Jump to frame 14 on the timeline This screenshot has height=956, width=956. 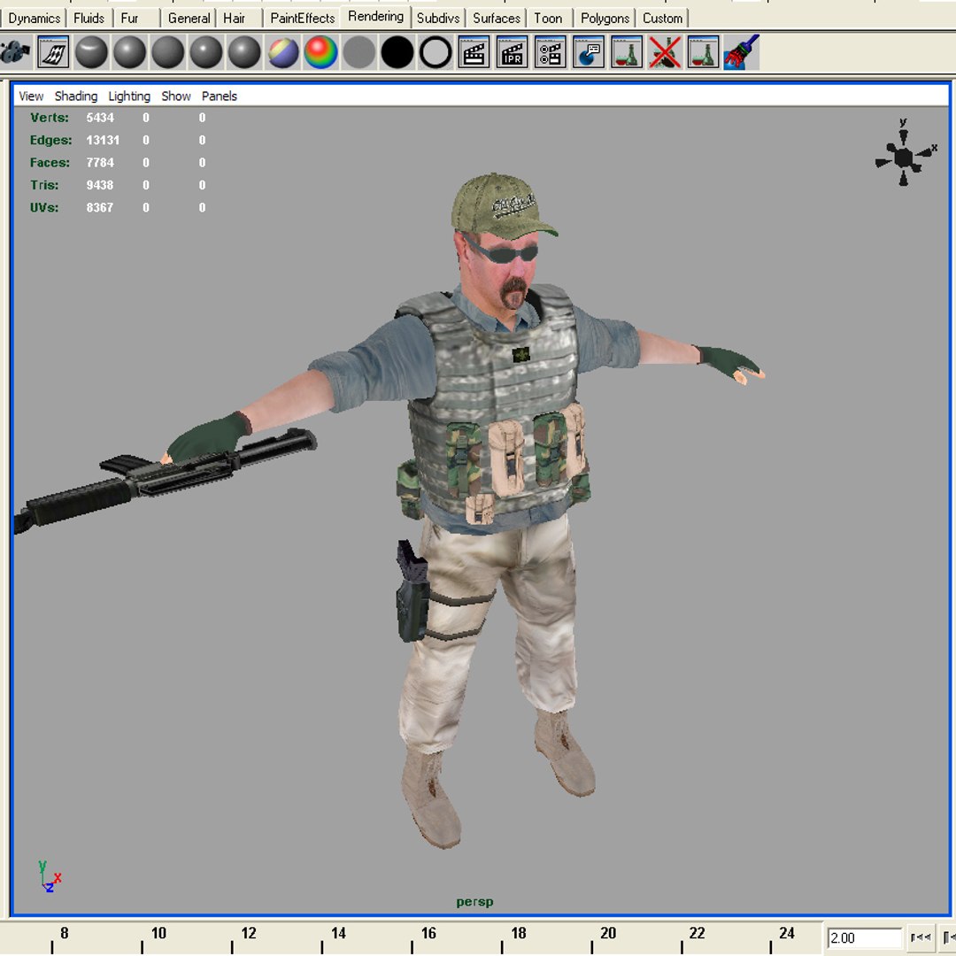pyautogui.click(x=338, y=934)
